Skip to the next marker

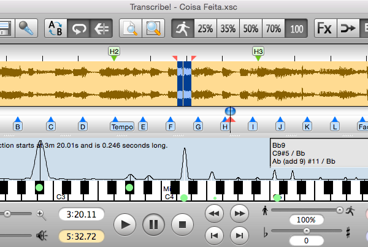click(x=239, y=235)
